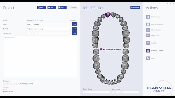The width and height of the screenshot is (175, 98).
Task: Select tooth 12 on the chart
Action: click(x=103, y=16)
